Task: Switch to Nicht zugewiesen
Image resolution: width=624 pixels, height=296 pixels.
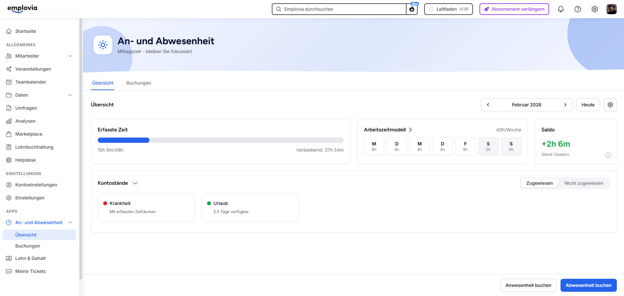Action: (584, 183)
